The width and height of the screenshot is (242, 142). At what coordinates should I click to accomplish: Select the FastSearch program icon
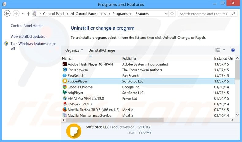(x=65, y=75)
